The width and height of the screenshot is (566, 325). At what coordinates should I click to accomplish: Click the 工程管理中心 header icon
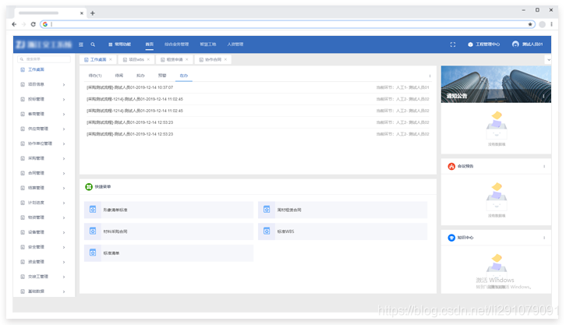click(x=470, y=44)
